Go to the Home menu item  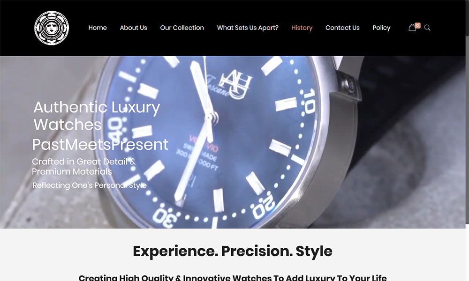pyautogui.click(x=98, y=28)
